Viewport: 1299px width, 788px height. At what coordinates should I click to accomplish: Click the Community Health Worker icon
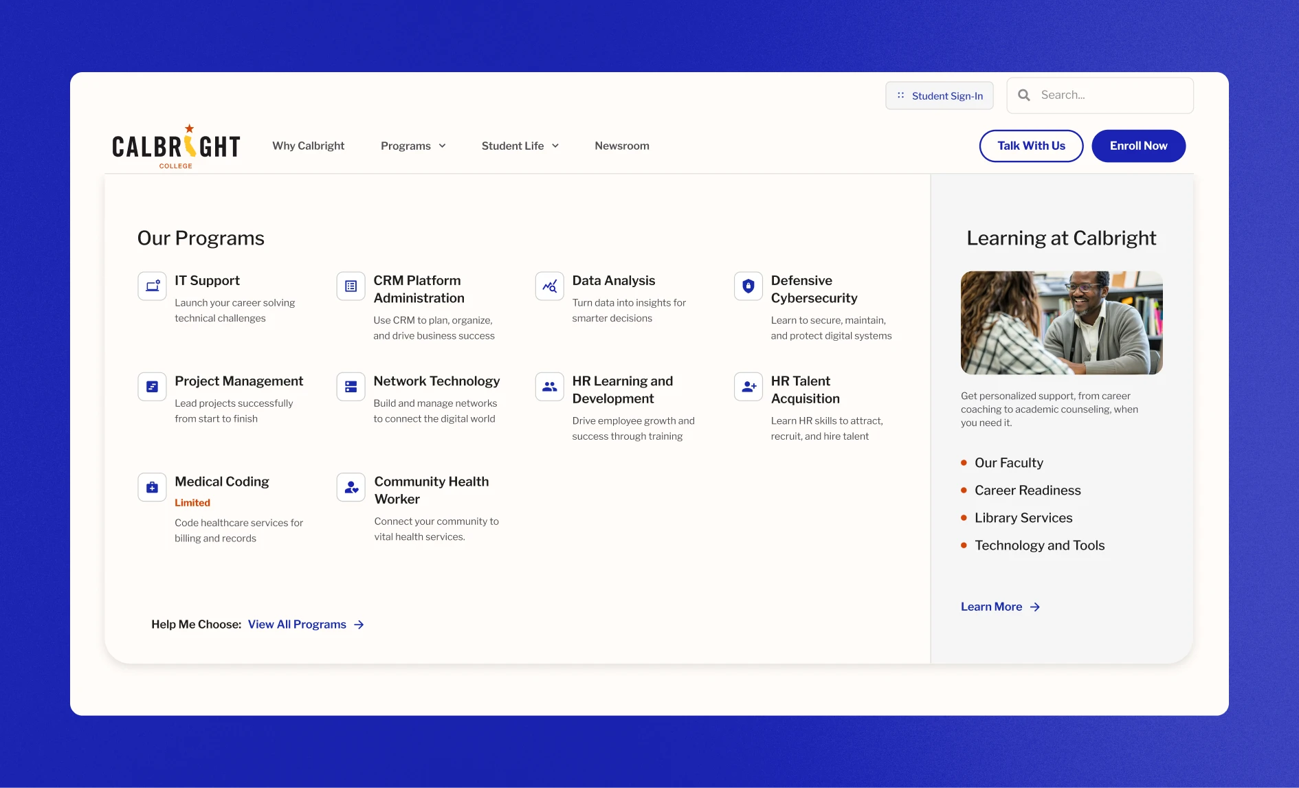point(351,487)
